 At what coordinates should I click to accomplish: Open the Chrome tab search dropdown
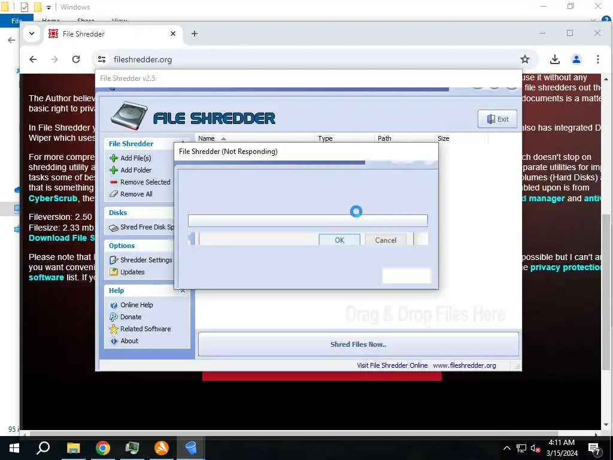coord(32,34)
